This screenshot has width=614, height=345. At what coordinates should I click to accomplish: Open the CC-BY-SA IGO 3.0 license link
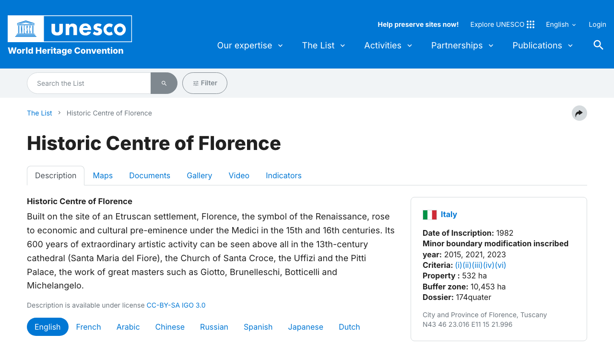point(176,305)
